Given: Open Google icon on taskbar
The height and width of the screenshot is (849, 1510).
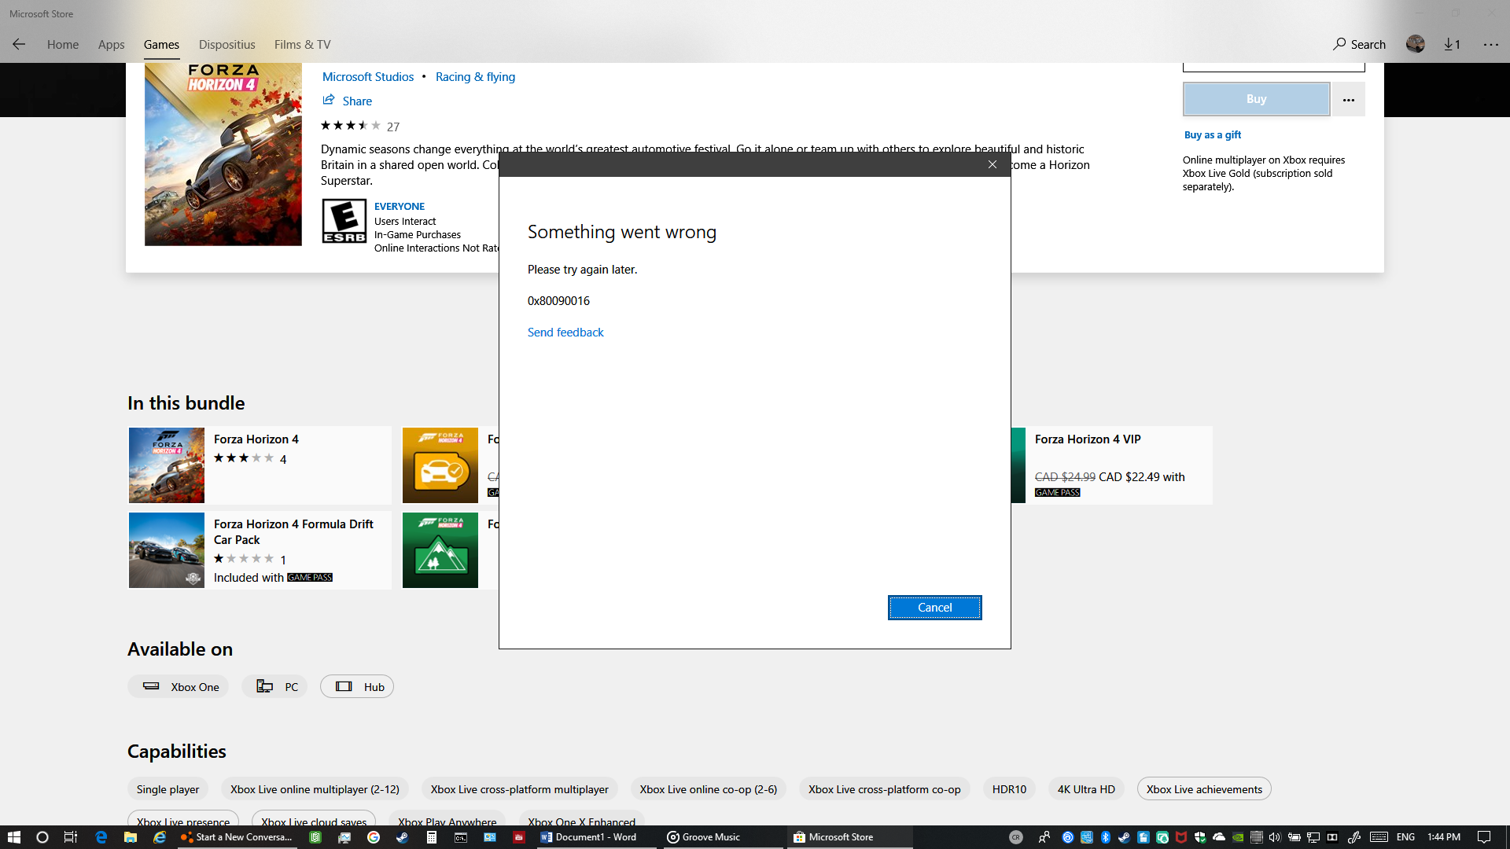Looking at the screenshot, I should (374, 837).
